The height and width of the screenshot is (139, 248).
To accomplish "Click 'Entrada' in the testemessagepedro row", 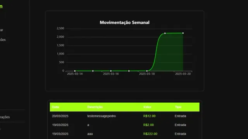I will click(180, 116).
